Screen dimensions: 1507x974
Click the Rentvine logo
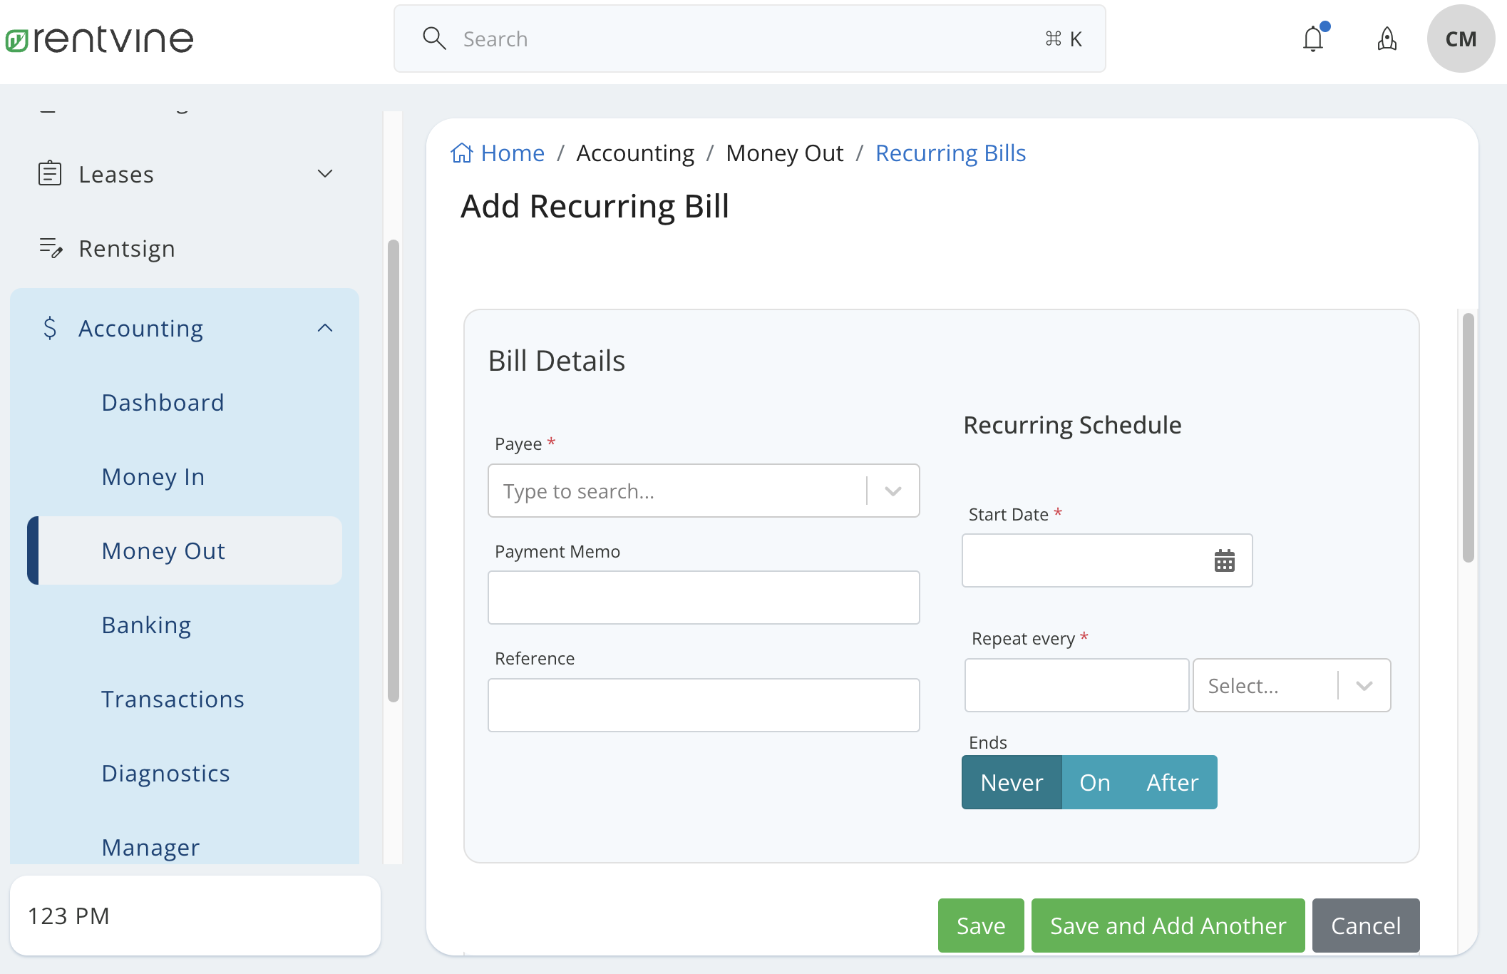click(x=99, y=39)
